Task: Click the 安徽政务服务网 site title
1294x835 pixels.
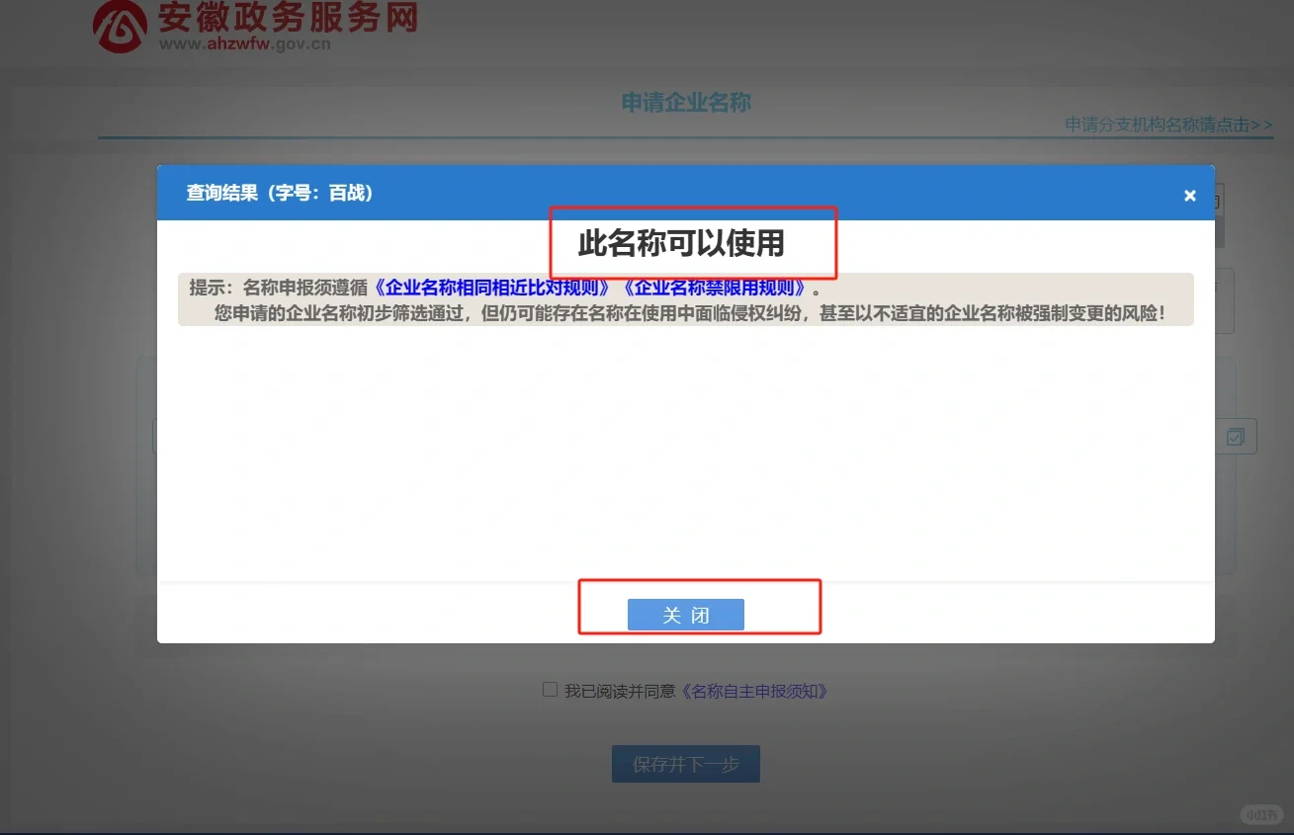Action: click(289, 18)
